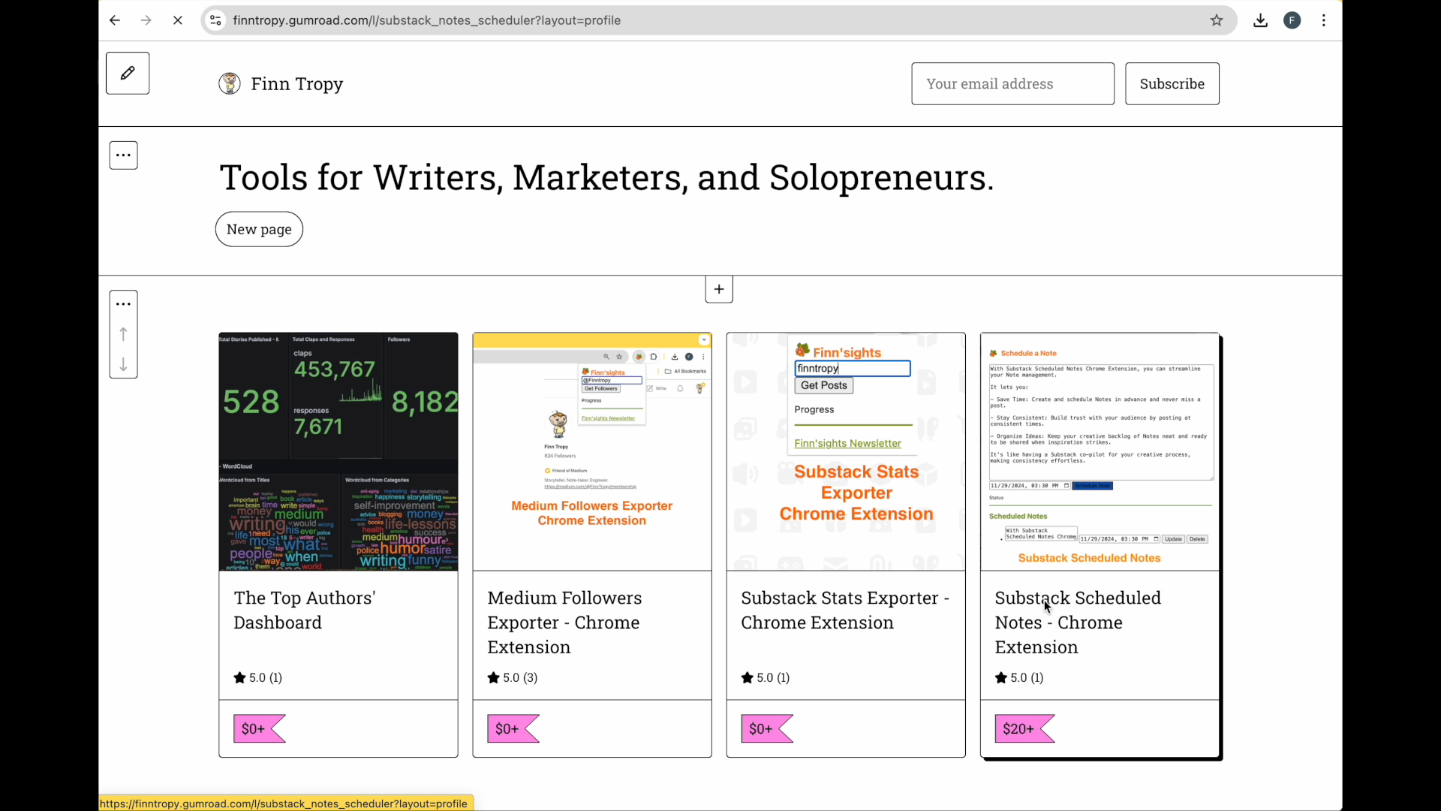Open browser downloads icon
1441x811 pixels.
coord(1260,20)
